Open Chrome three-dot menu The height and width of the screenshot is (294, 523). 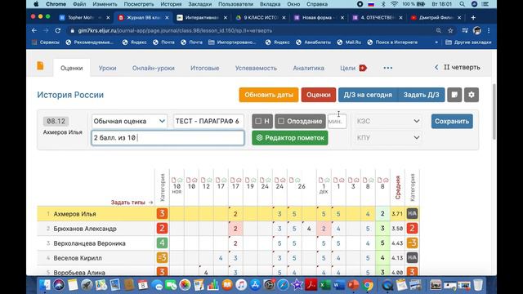pyautogui.click(x=489, y=30)
